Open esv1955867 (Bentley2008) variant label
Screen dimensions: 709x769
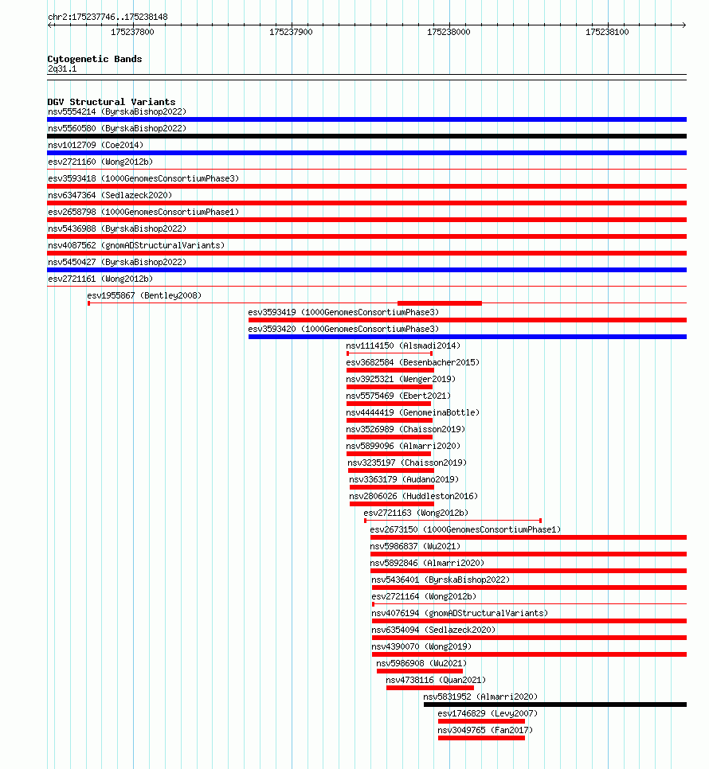click(x=144, y=295)
